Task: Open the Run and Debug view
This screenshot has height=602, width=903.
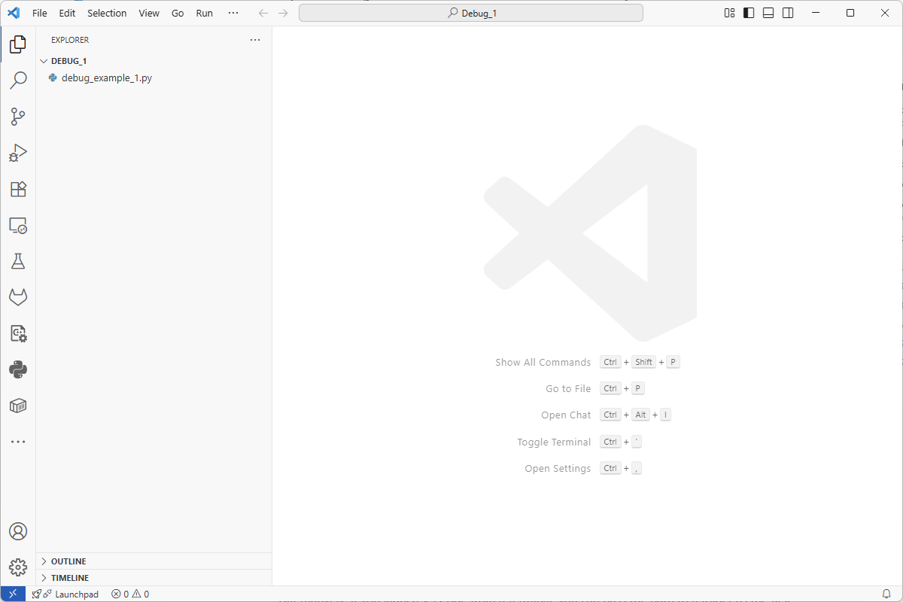Action: pos(18,153)
